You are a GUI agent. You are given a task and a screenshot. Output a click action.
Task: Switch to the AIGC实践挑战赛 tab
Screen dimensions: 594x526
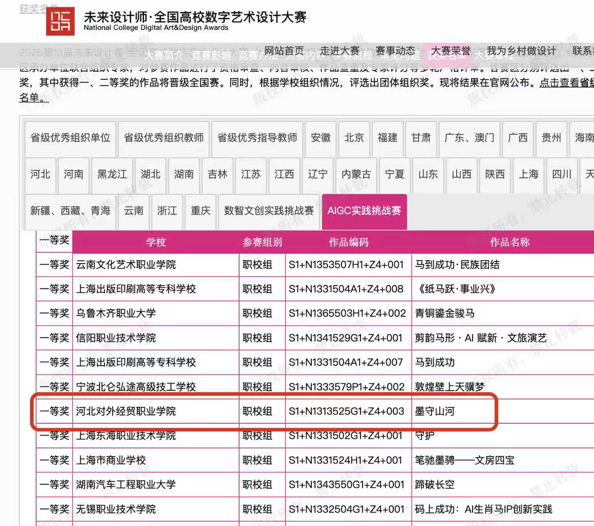point(364,211)
